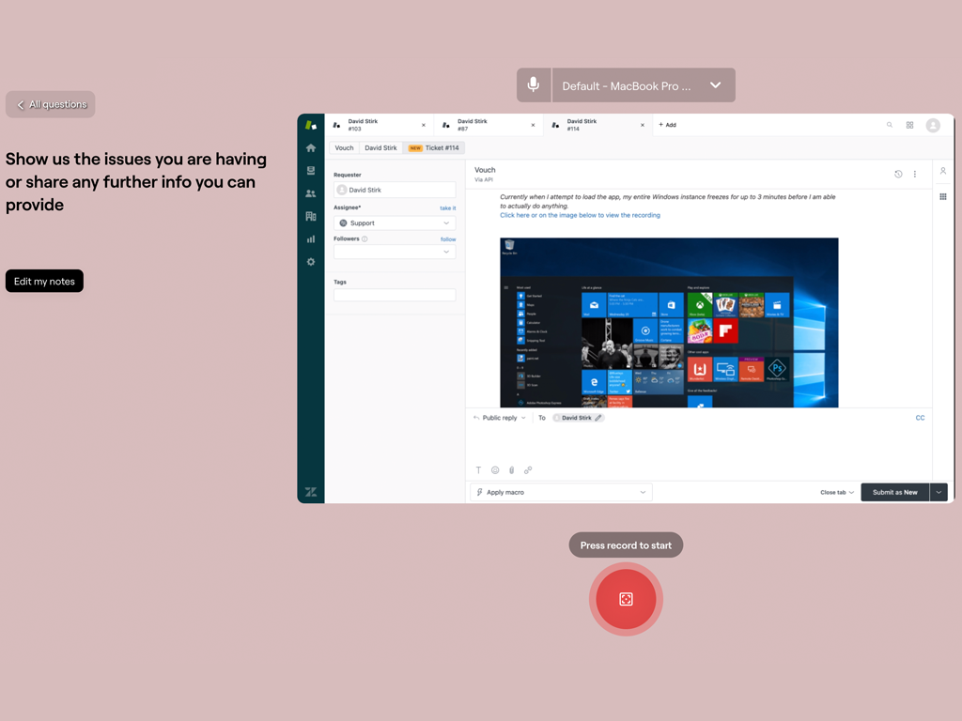The image size is (962, 721).
Task: Click the microphone icon
Action: point(534,85)
